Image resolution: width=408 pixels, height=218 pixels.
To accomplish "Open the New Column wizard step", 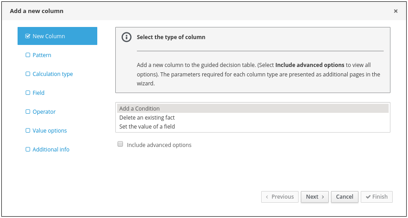I will (49, 36).
